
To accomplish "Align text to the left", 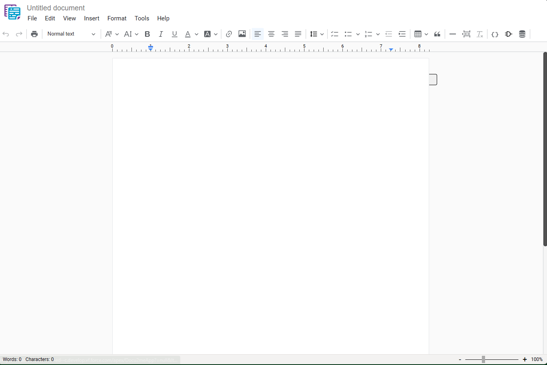I will pyautogui.click(x=258, y=34).
